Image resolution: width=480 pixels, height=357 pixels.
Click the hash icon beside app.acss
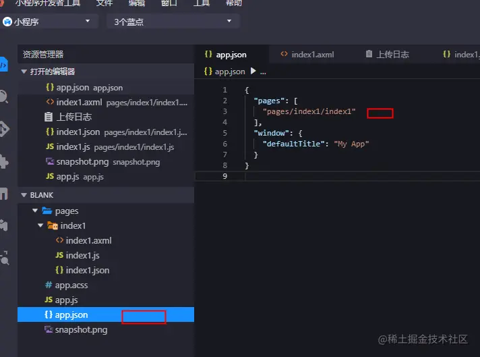49,285
